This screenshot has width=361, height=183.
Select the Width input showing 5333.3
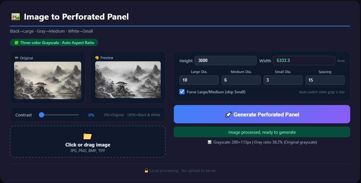[x=304, y=61]
